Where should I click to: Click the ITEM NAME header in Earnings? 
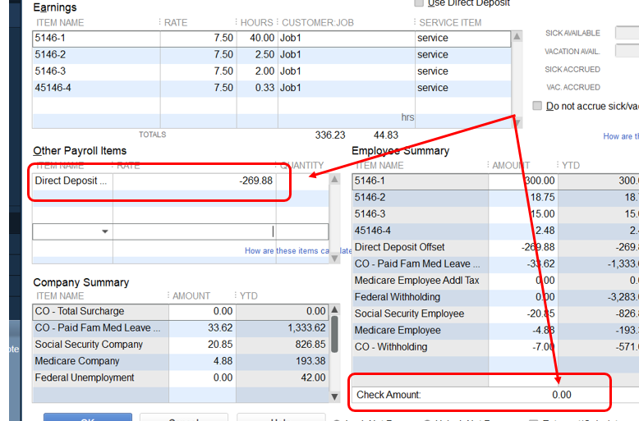pos(60,23)
